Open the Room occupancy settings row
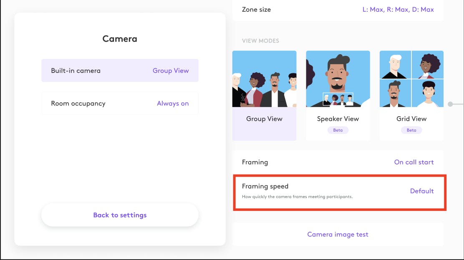Image resolution: width=464 pixels, height=260 pixels. [120, 103]
